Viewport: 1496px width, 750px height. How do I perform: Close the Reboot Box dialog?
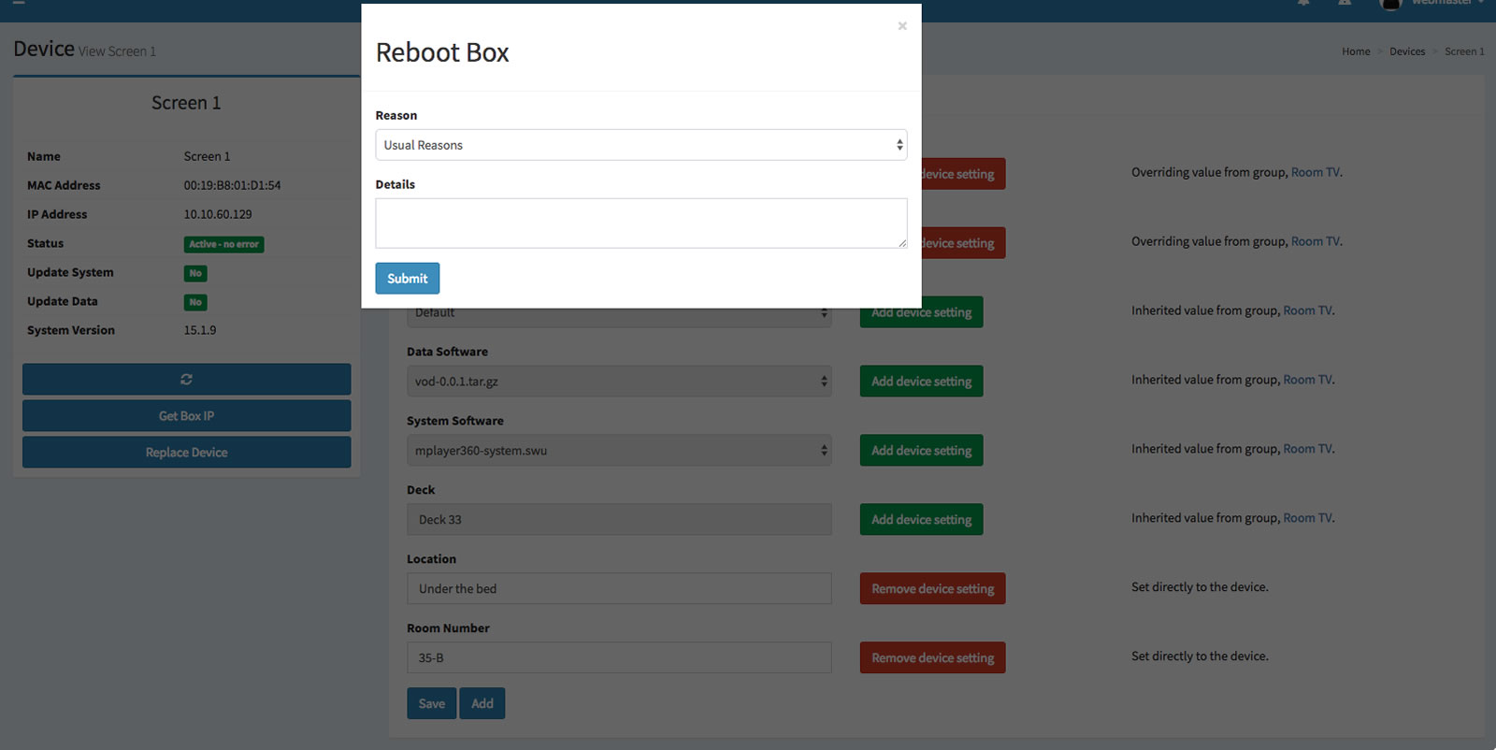point(901,26)
